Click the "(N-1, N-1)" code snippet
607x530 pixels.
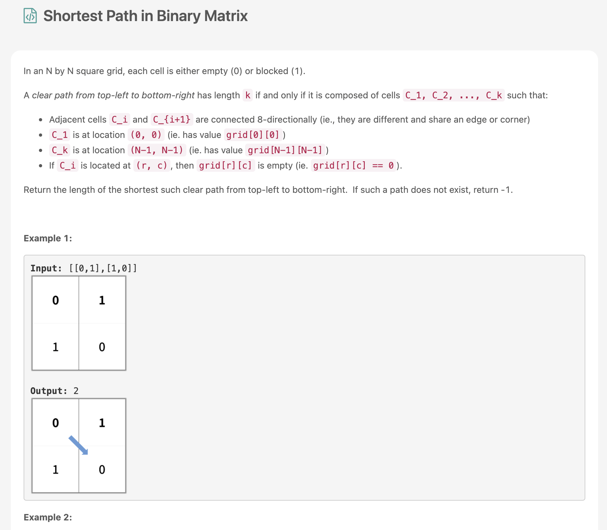coord(157,150)
